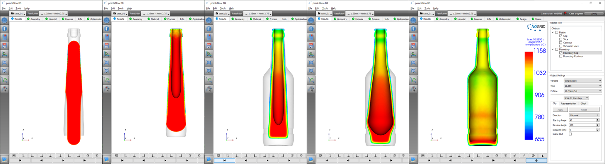Jump to last frame in the rightmost window
605x164 pixels.
(x=515, y=160)
